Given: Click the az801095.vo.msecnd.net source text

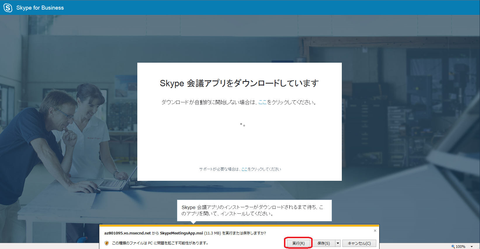Looking at the screenshot, I should 127,233.
